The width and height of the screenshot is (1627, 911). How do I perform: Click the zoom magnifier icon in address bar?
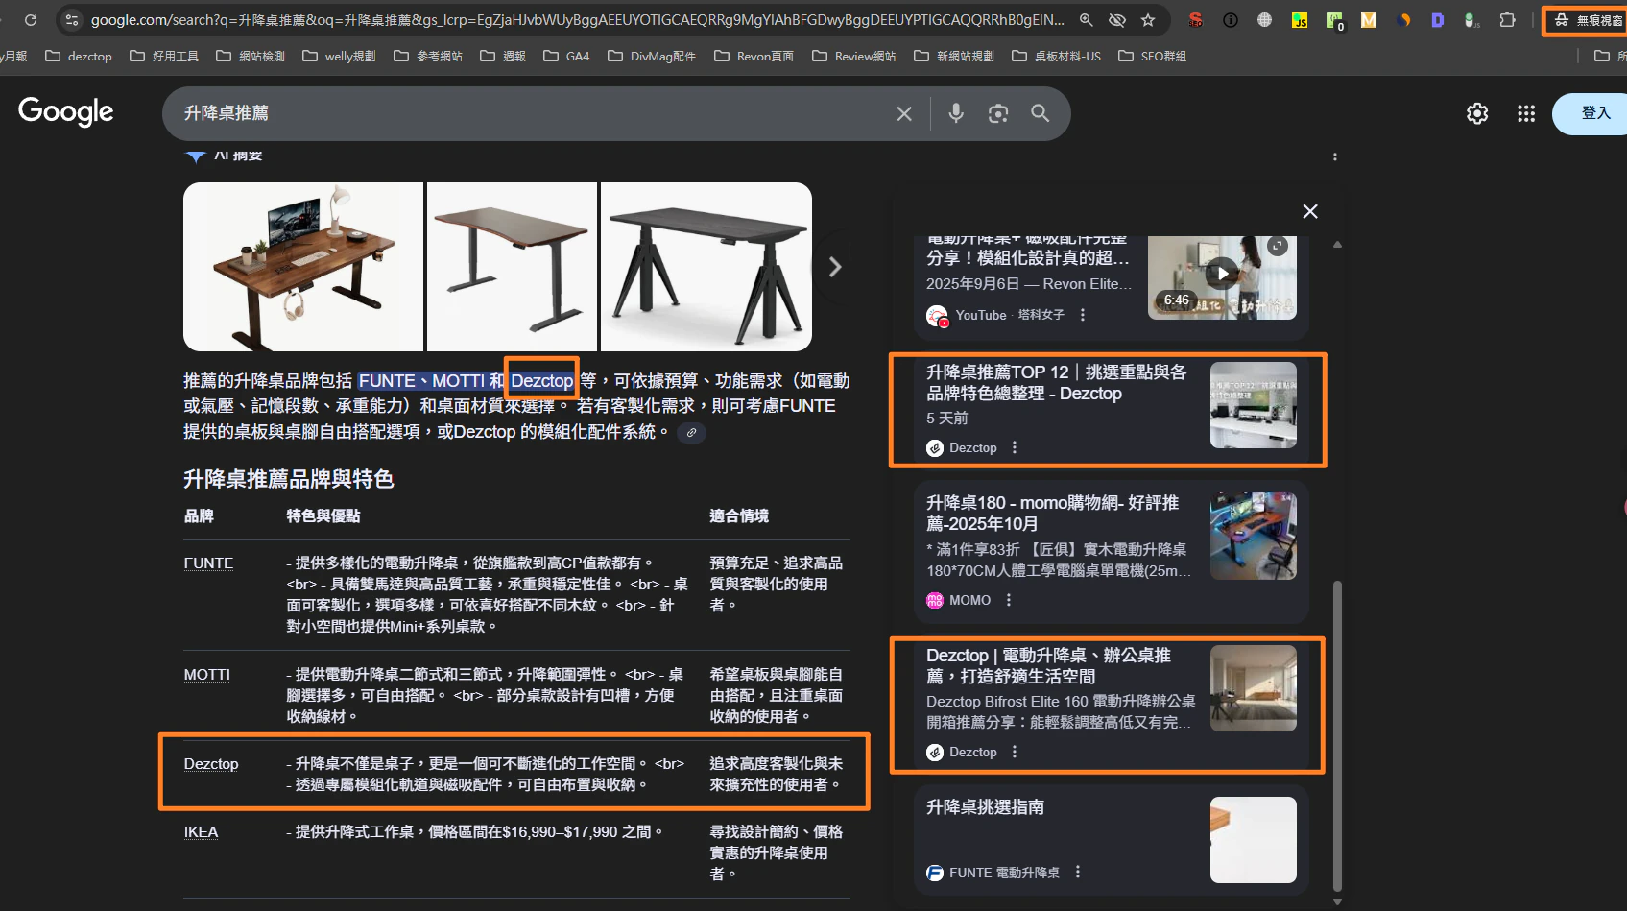[x=1086, y=19]
